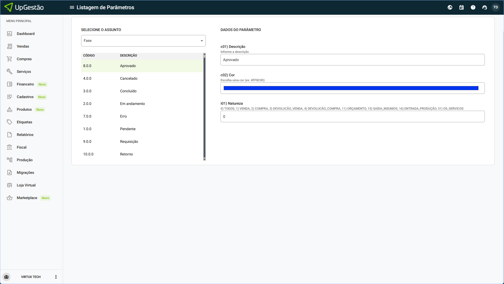Focus the Natureza input field
The image size is (504, 284).
(352, 116)
